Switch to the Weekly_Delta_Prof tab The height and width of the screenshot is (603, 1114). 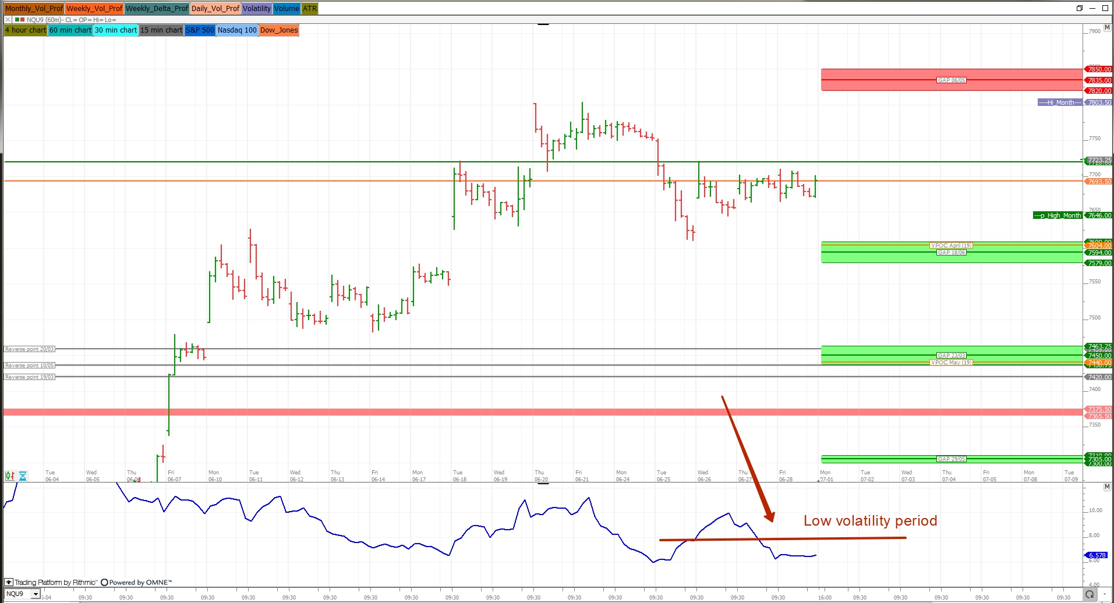157,9
